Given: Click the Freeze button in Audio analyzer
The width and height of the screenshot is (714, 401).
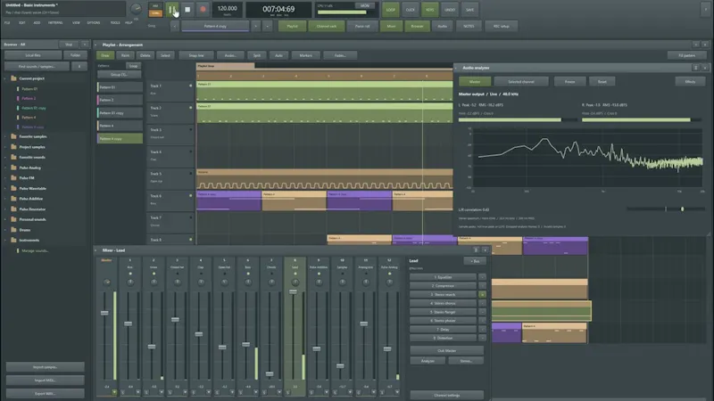Looking at the screenshot, I should pos(569,82).
